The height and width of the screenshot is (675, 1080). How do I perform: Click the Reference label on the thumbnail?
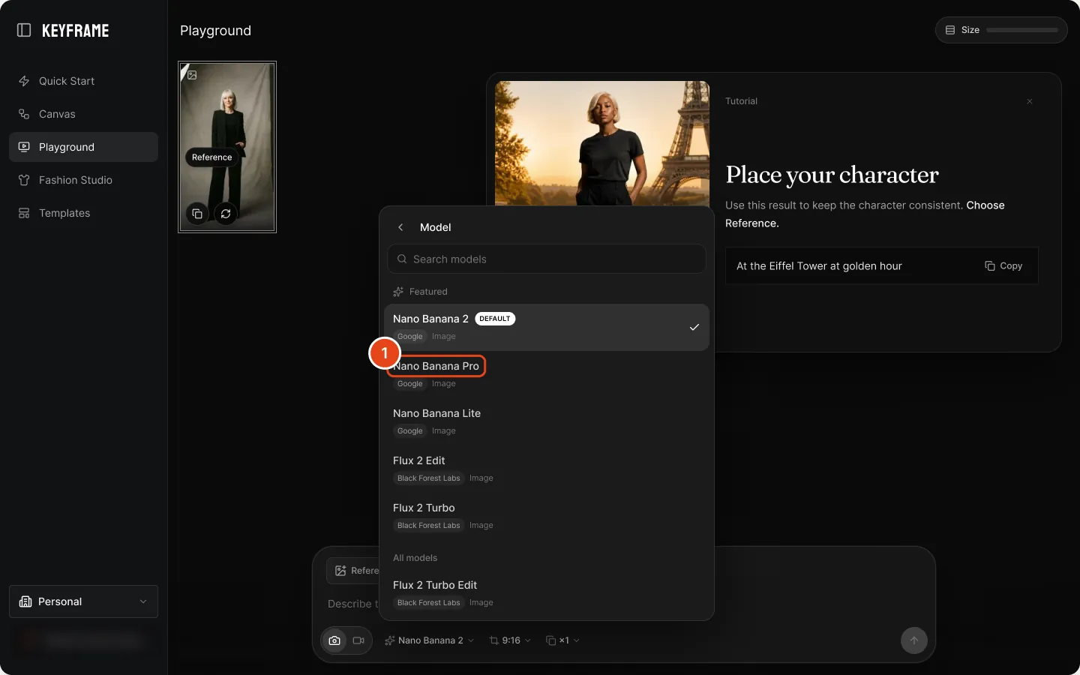(211, 157)
